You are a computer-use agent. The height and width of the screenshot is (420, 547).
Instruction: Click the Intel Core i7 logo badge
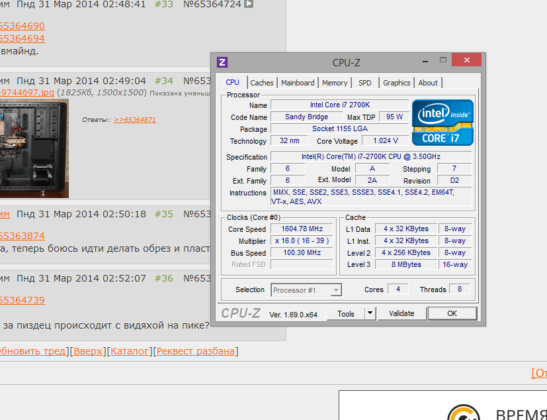442,123
